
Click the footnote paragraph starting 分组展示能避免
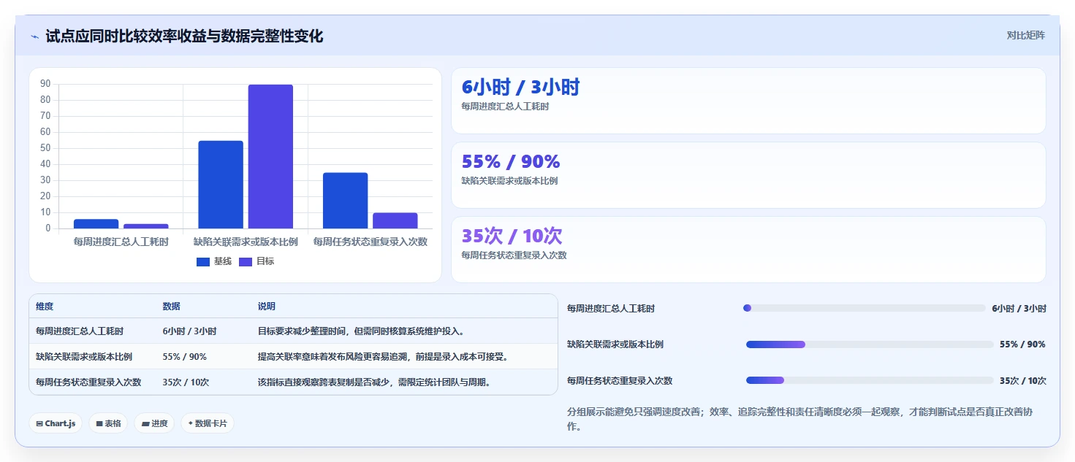[806, 419]
